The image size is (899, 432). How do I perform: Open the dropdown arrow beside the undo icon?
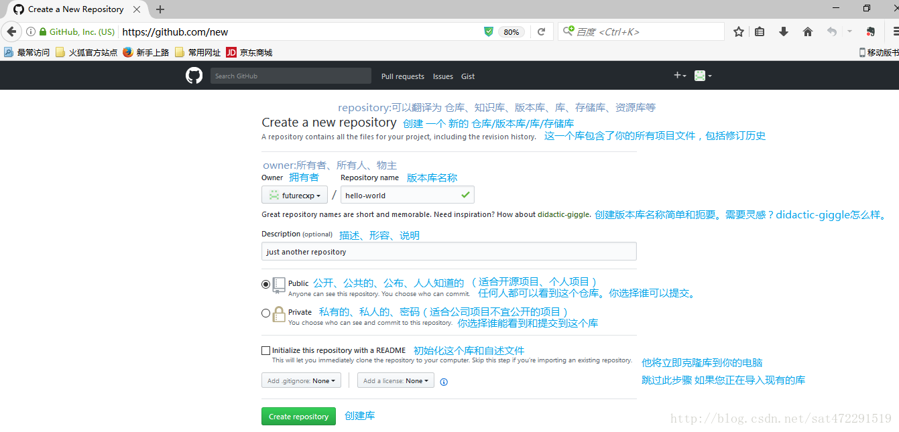(x=849, y=31)
